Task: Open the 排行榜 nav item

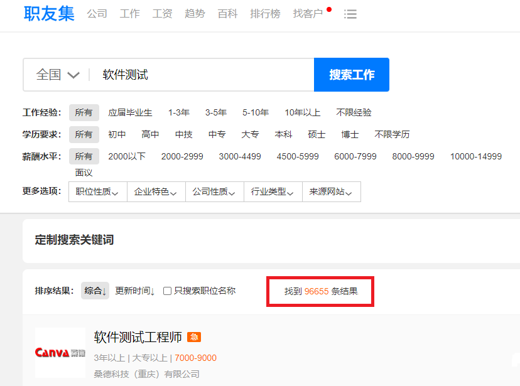Action: pos(265,14)
